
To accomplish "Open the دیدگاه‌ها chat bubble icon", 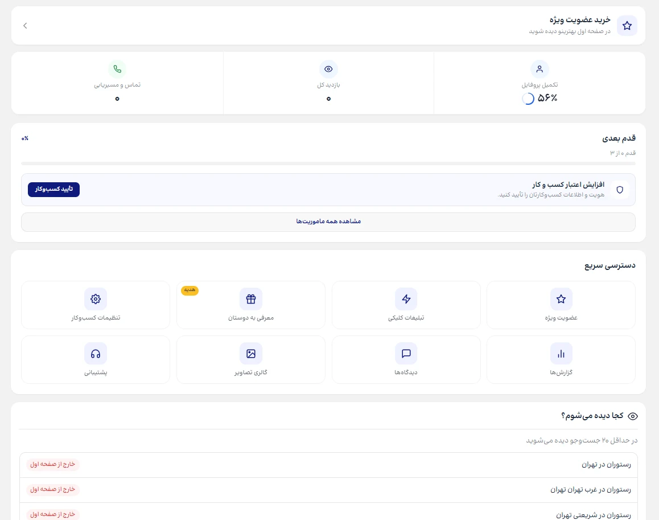I will (406, 353).
